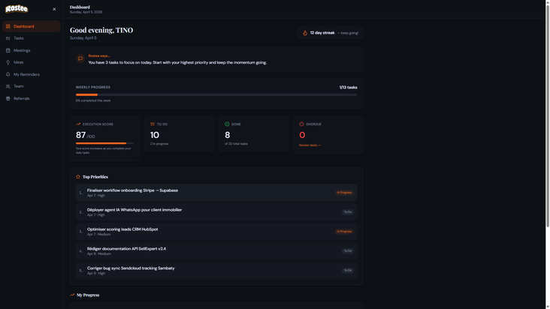Click the red Overdue alert icon
Screen dimensions: 550x309
(x=301, y=124)
